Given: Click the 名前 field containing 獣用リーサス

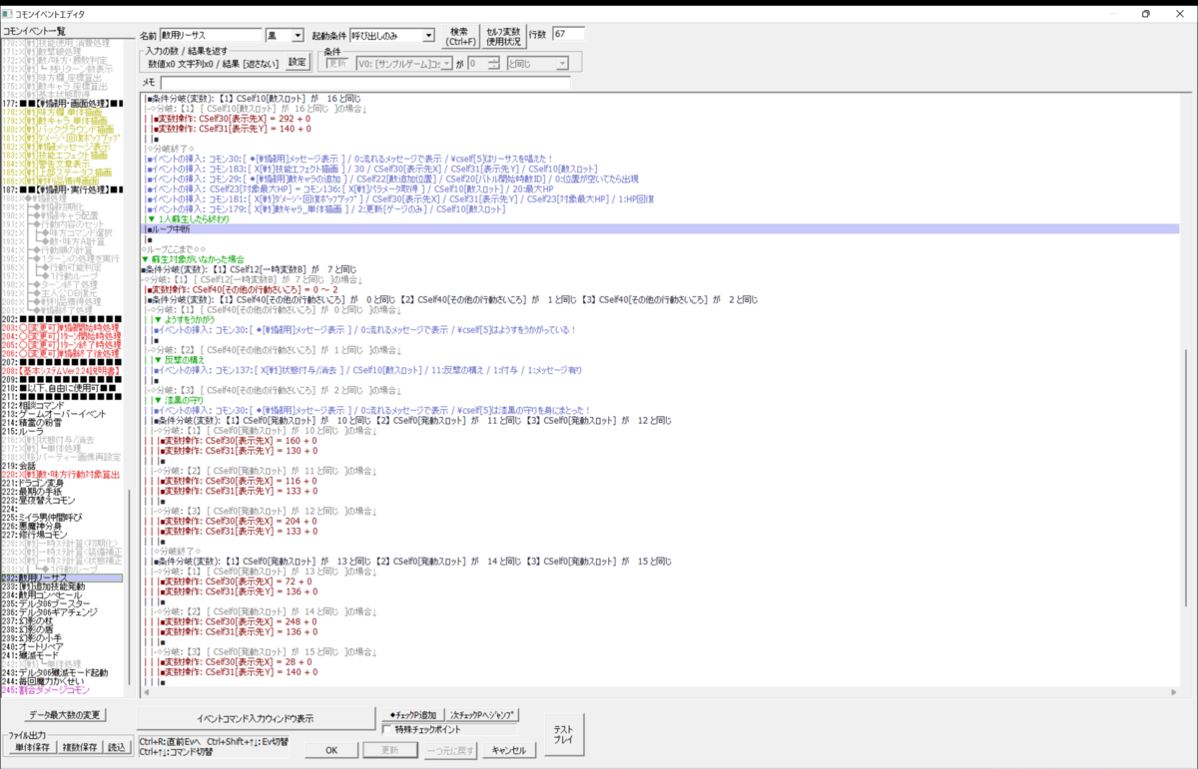Looking at the screenshot, I should (x=210, y=35).
